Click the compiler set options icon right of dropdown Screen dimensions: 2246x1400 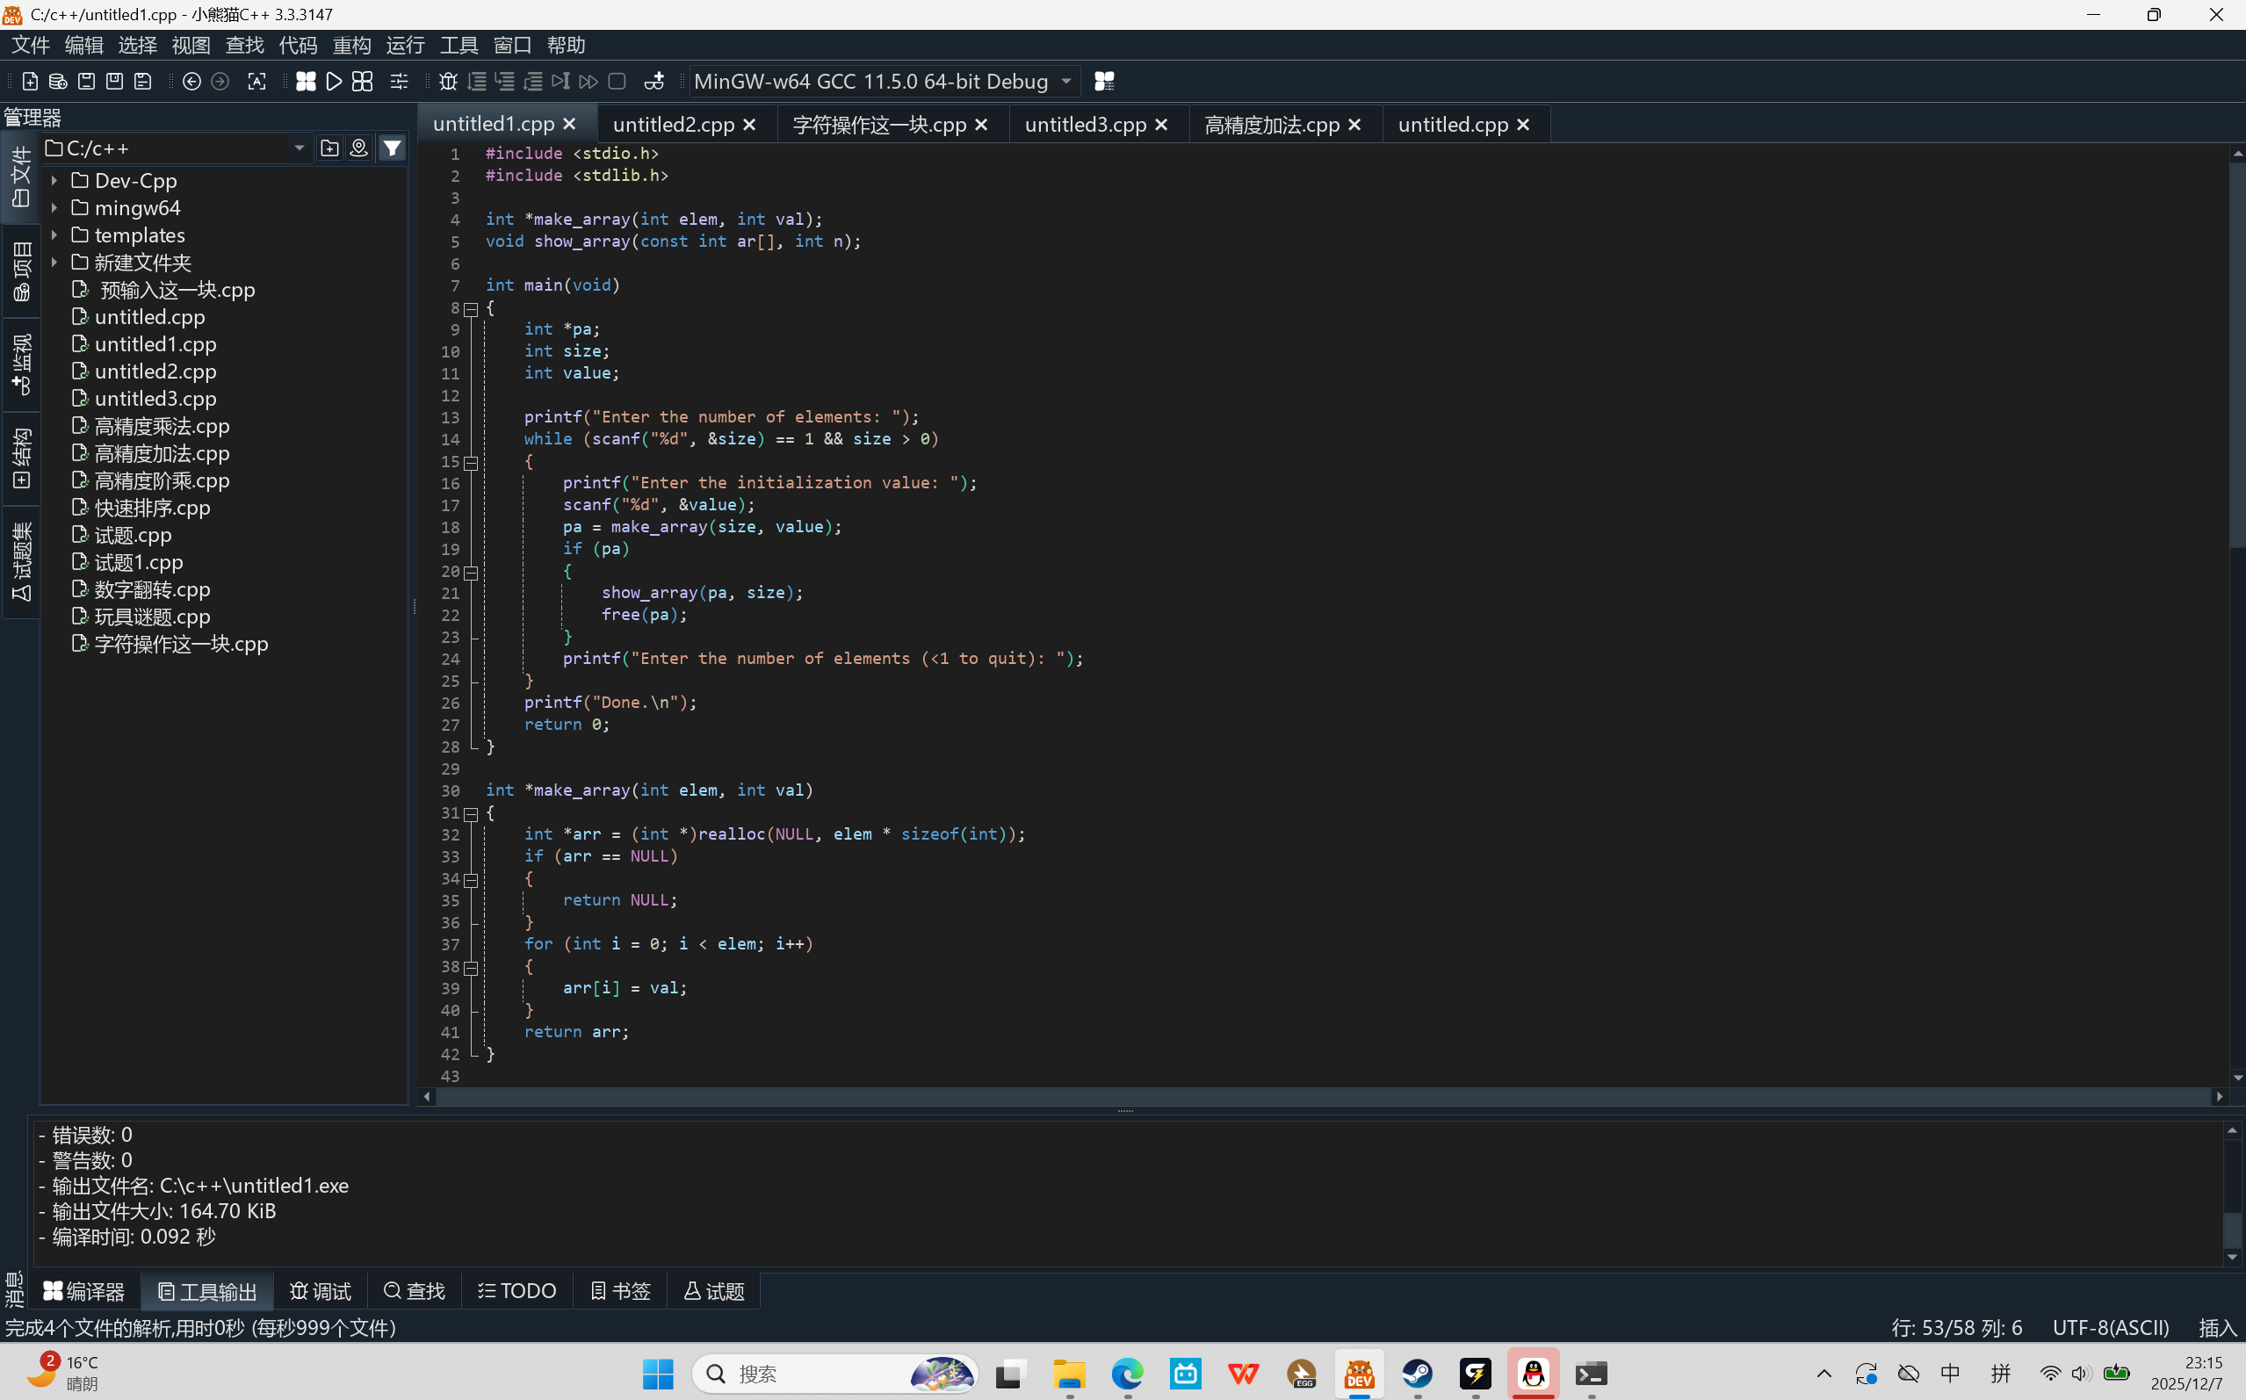pyautogui.click(x=1103, y=82)
